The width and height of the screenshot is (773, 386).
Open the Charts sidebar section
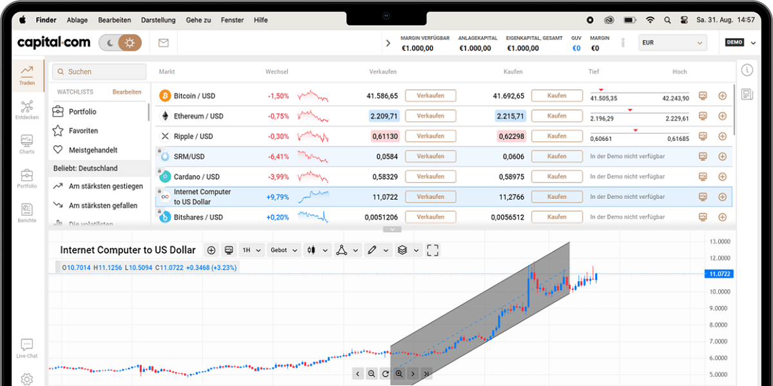(x=27, y=144)
